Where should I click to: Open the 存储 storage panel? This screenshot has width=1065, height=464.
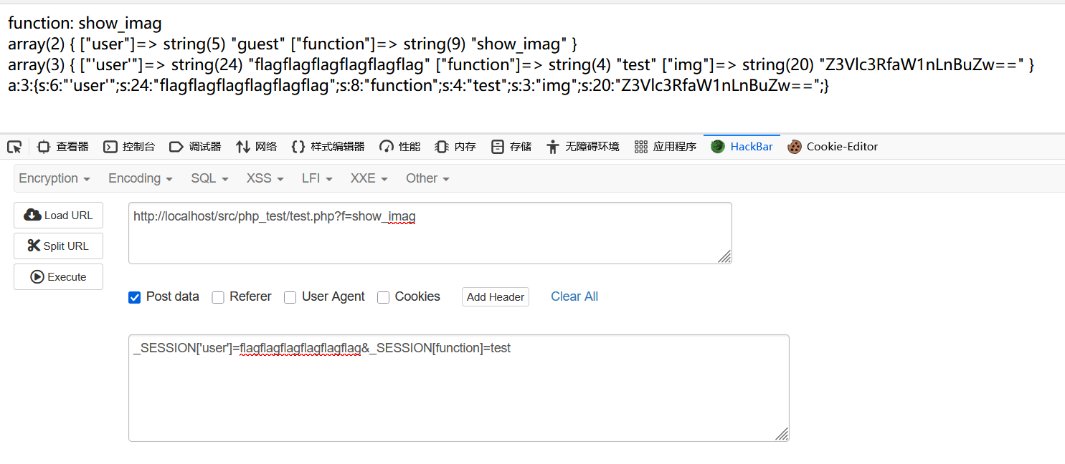[511, 146]
